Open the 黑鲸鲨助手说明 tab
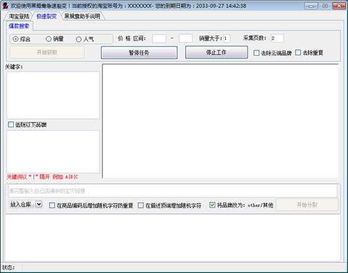The height and width of the screenshot is (273, 348). (x=82, y=16)
